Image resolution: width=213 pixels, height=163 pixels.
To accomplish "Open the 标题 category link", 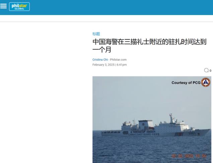I will 96,34.
